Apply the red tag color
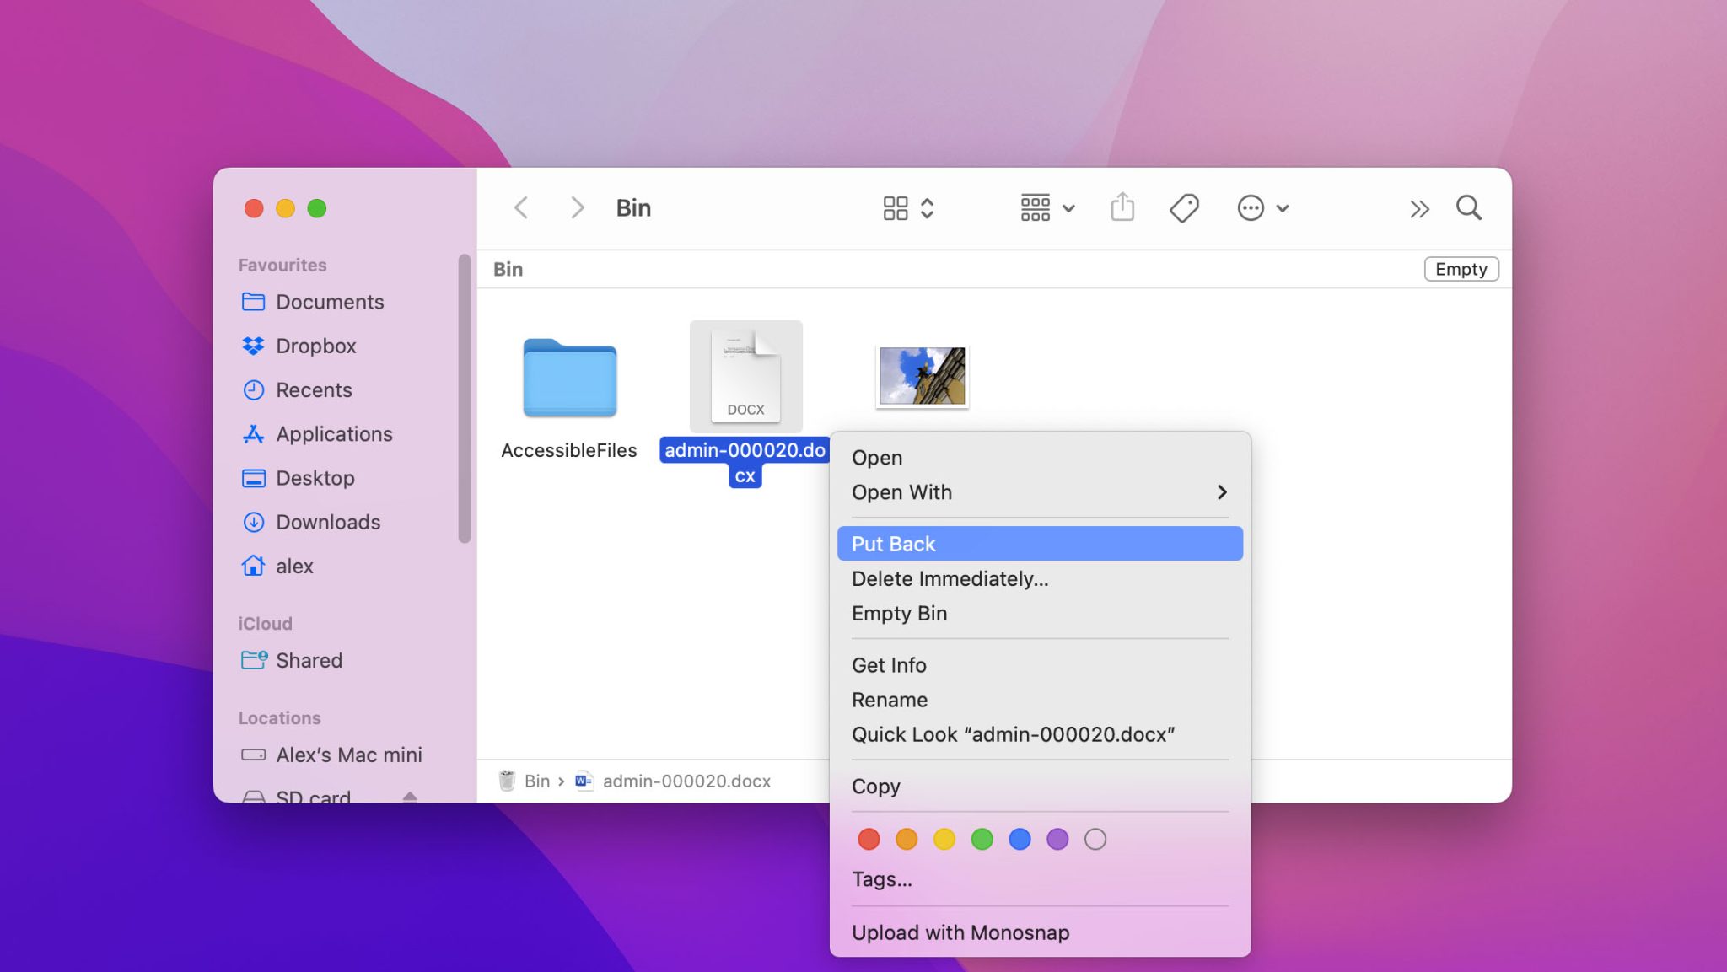 (869, 839)
